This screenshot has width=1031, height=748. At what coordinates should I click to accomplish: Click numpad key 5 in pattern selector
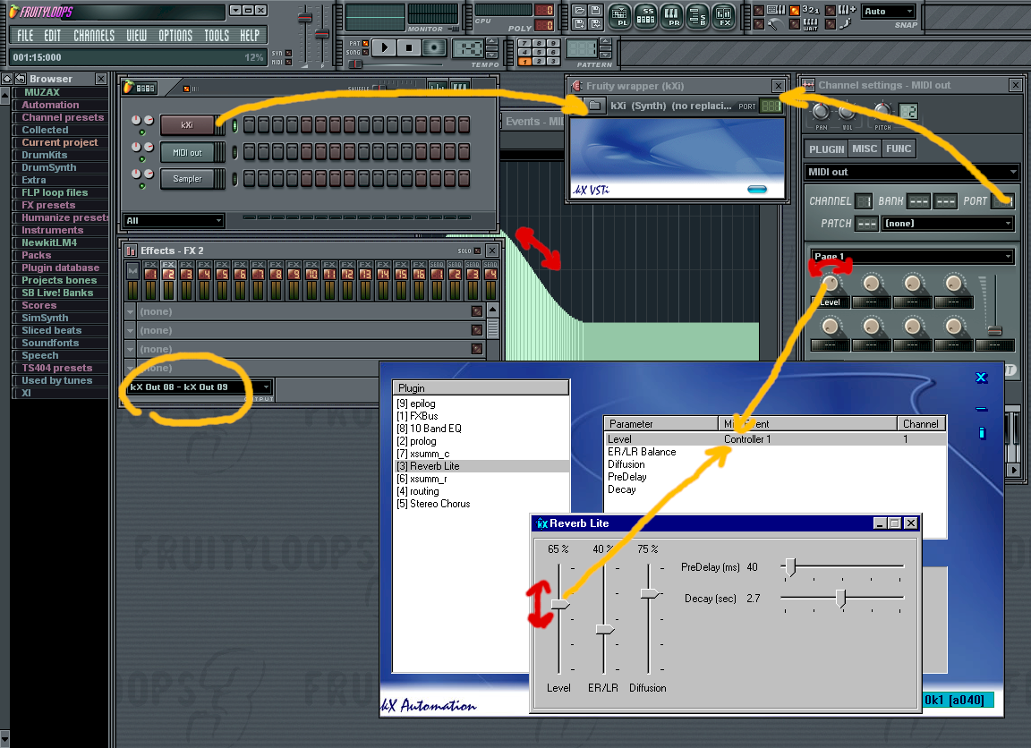coord(539,52)
